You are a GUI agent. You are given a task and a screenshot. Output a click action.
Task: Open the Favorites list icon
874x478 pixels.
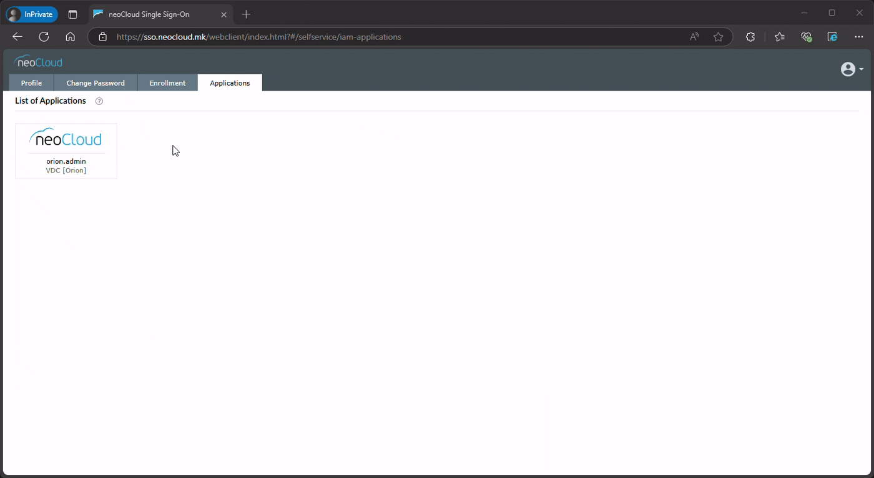coord(779,37)
